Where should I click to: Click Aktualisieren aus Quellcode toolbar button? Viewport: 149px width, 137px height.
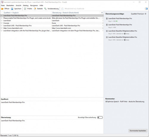[x=73, y=9]
